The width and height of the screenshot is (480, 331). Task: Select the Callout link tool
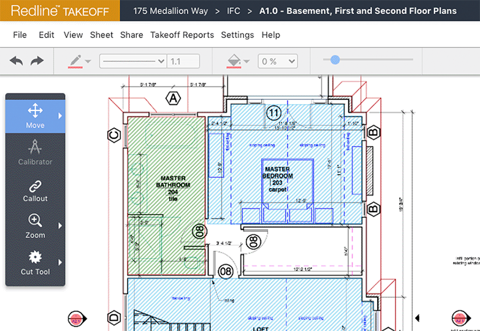tap(35, 189)
